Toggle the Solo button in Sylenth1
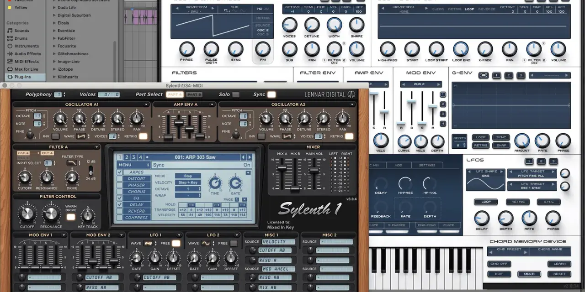The height and width of the screenshot is (292, 585). (235, 94)
